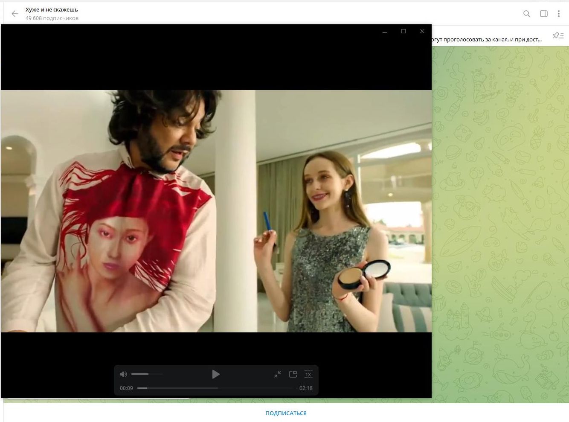Image resolution: width=569 pixels, height=422 pixels.
Task: Click the video frame in the player
Action: 216,211
